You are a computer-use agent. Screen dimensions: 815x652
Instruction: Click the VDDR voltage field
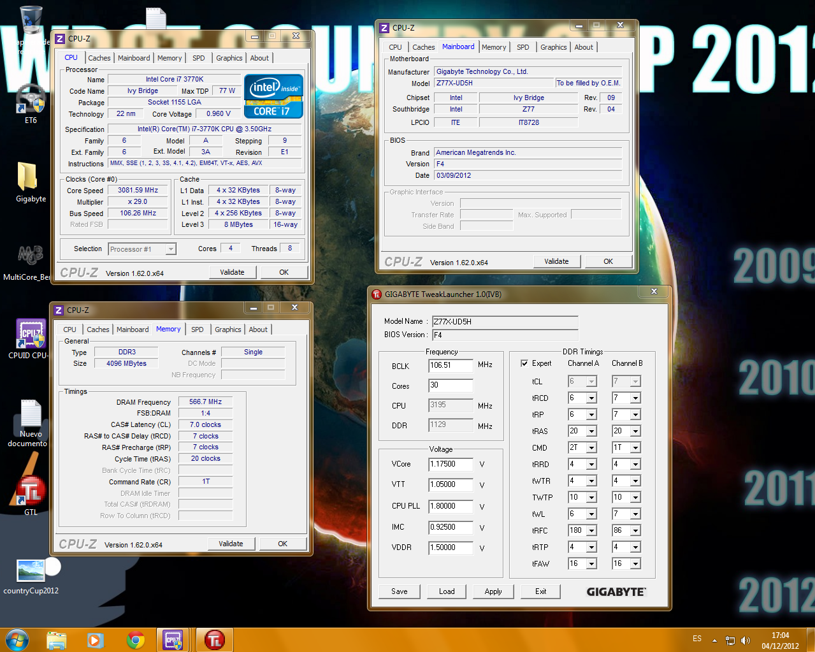pos(451,547)
